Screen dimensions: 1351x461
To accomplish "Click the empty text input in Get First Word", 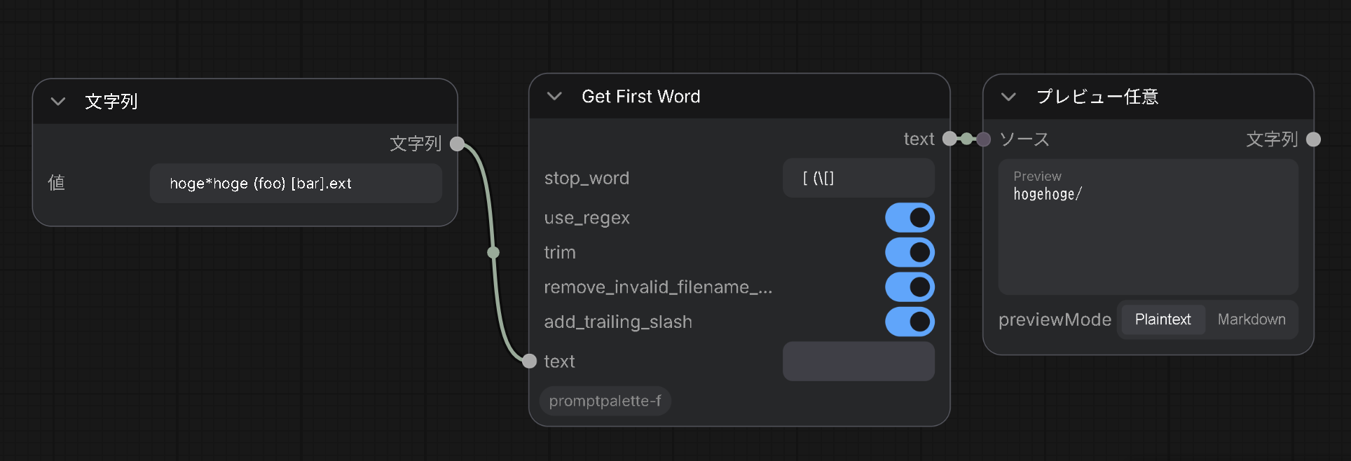I will (x=858, y=362).
